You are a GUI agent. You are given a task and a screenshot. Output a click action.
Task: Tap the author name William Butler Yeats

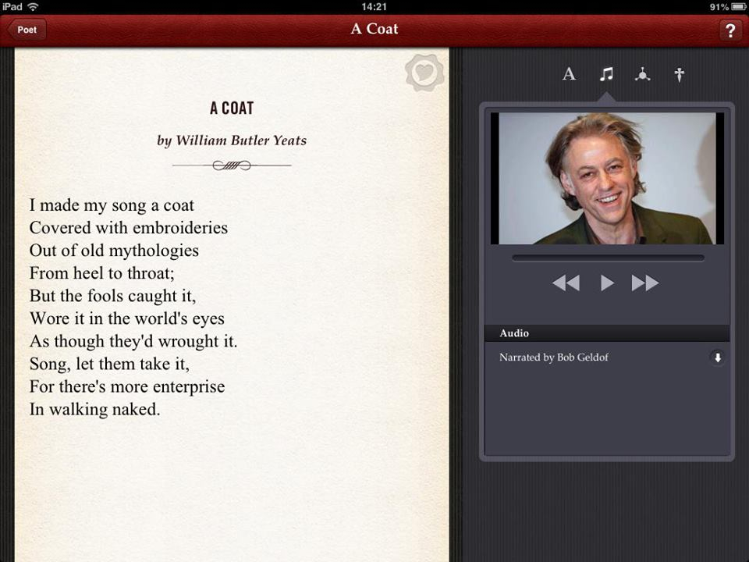coord(232,140)
